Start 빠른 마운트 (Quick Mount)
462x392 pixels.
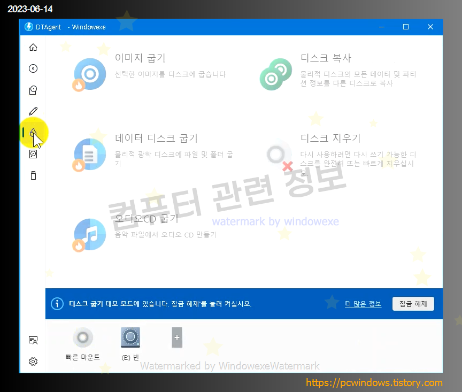(83, 337)
